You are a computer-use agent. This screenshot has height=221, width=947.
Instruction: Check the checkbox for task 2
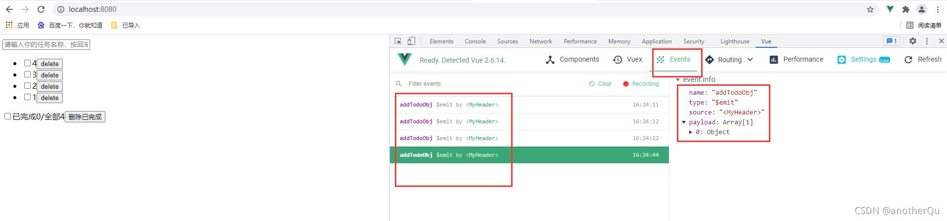click(x=28, y=86)
